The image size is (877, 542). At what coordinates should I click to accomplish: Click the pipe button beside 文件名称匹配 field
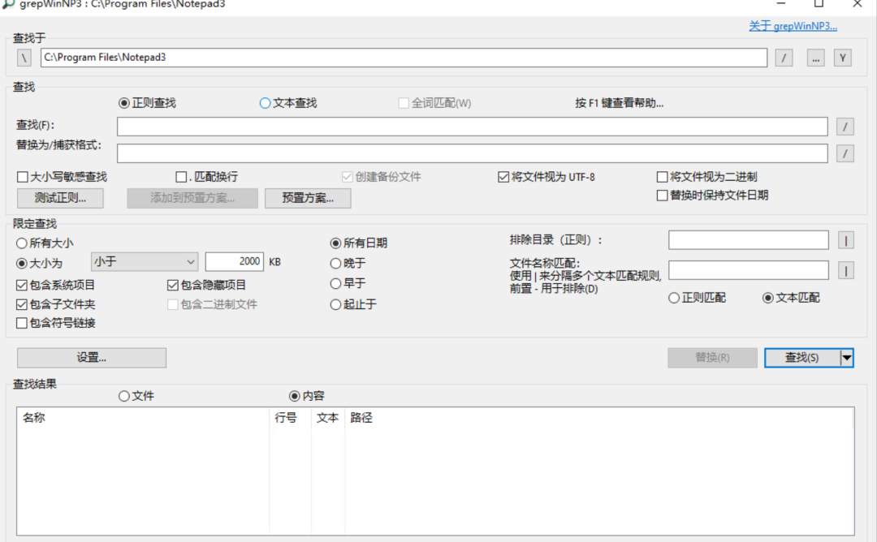[x=845, y=270]
